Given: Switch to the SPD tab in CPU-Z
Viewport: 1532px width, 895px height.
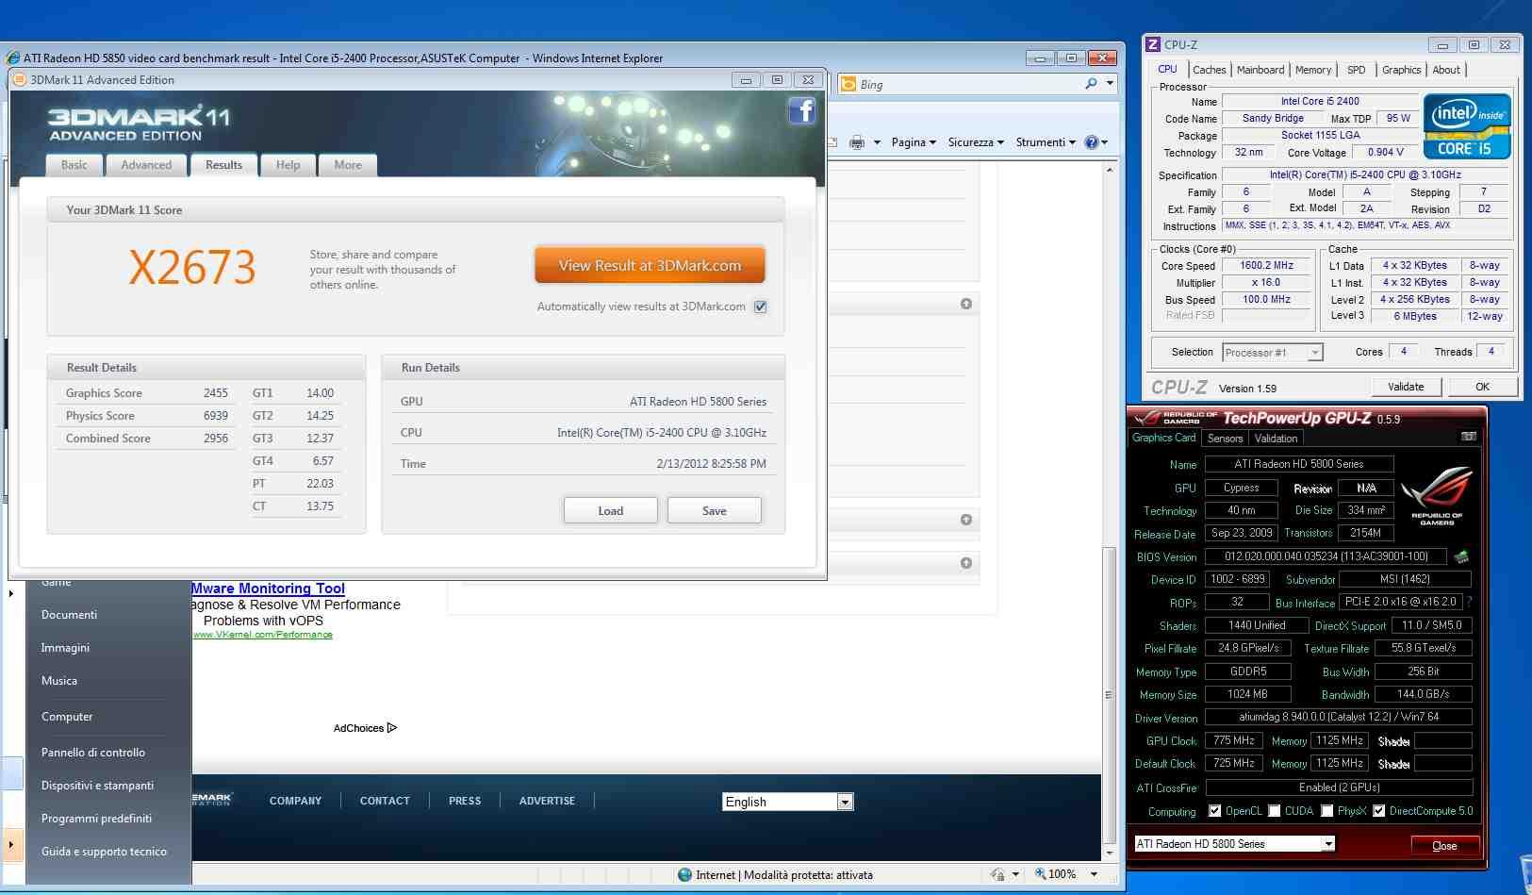Looking at the screenshot, I should [x=1357, y=70].
